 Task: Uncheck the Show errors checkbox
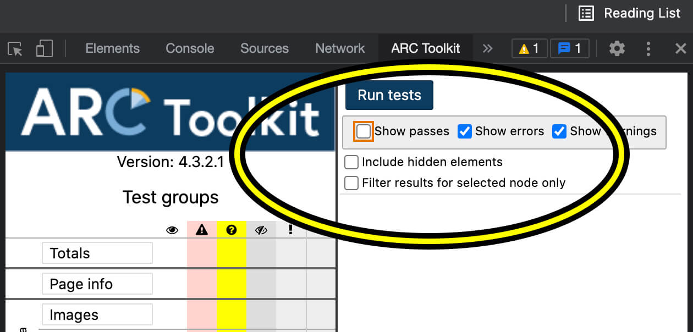point(465,131)
